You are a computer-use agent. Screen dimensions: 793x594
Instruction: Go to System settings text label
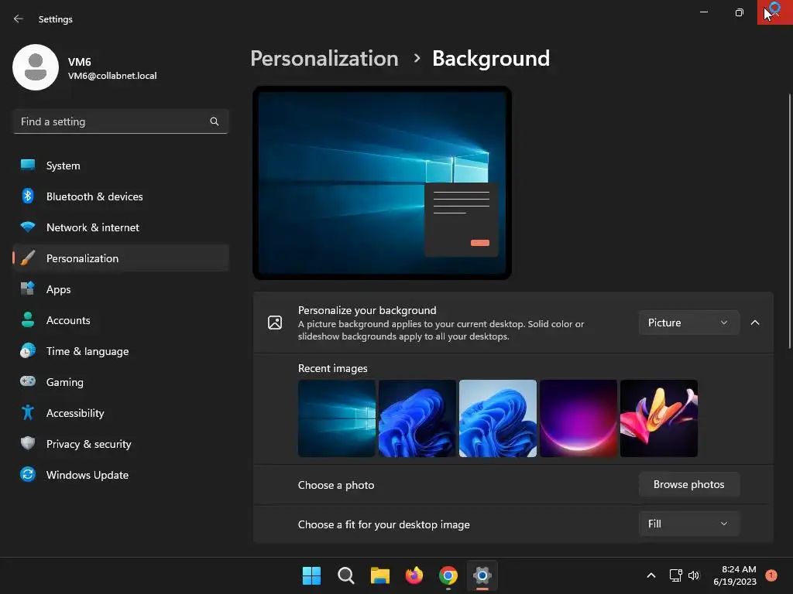tap(64, 166)
